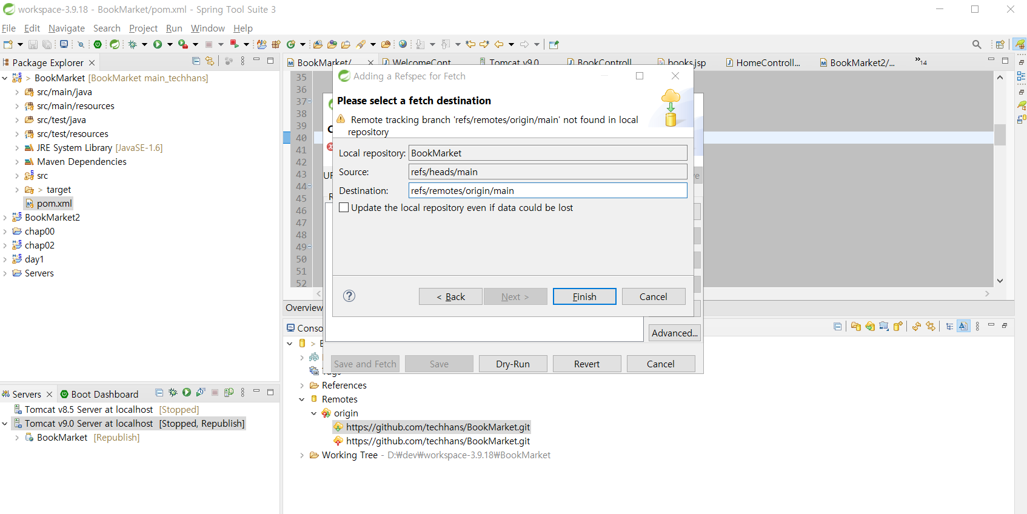The image size is (1027, 514).
Task: Open the Run button dropdown arrow
Action: pos(170,44)
